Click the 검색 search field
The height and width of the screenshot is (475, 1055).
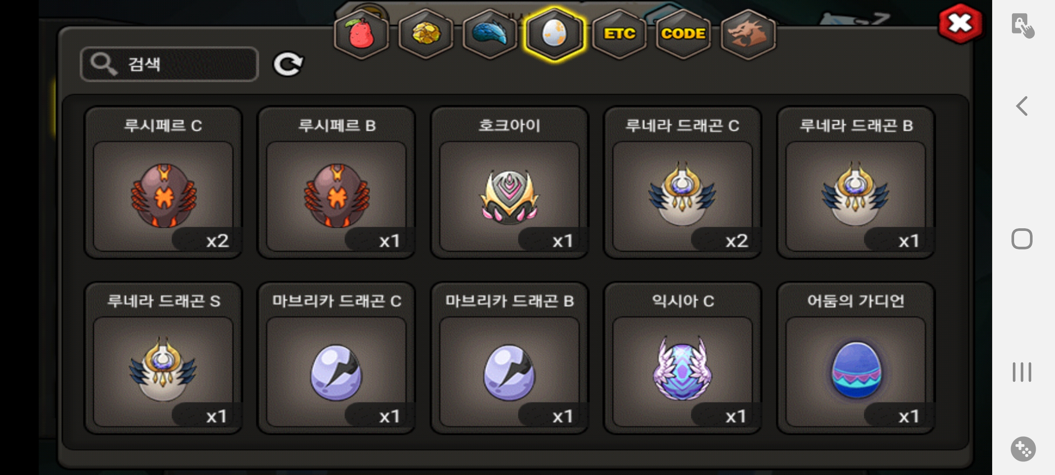click(x=169, y=64)
